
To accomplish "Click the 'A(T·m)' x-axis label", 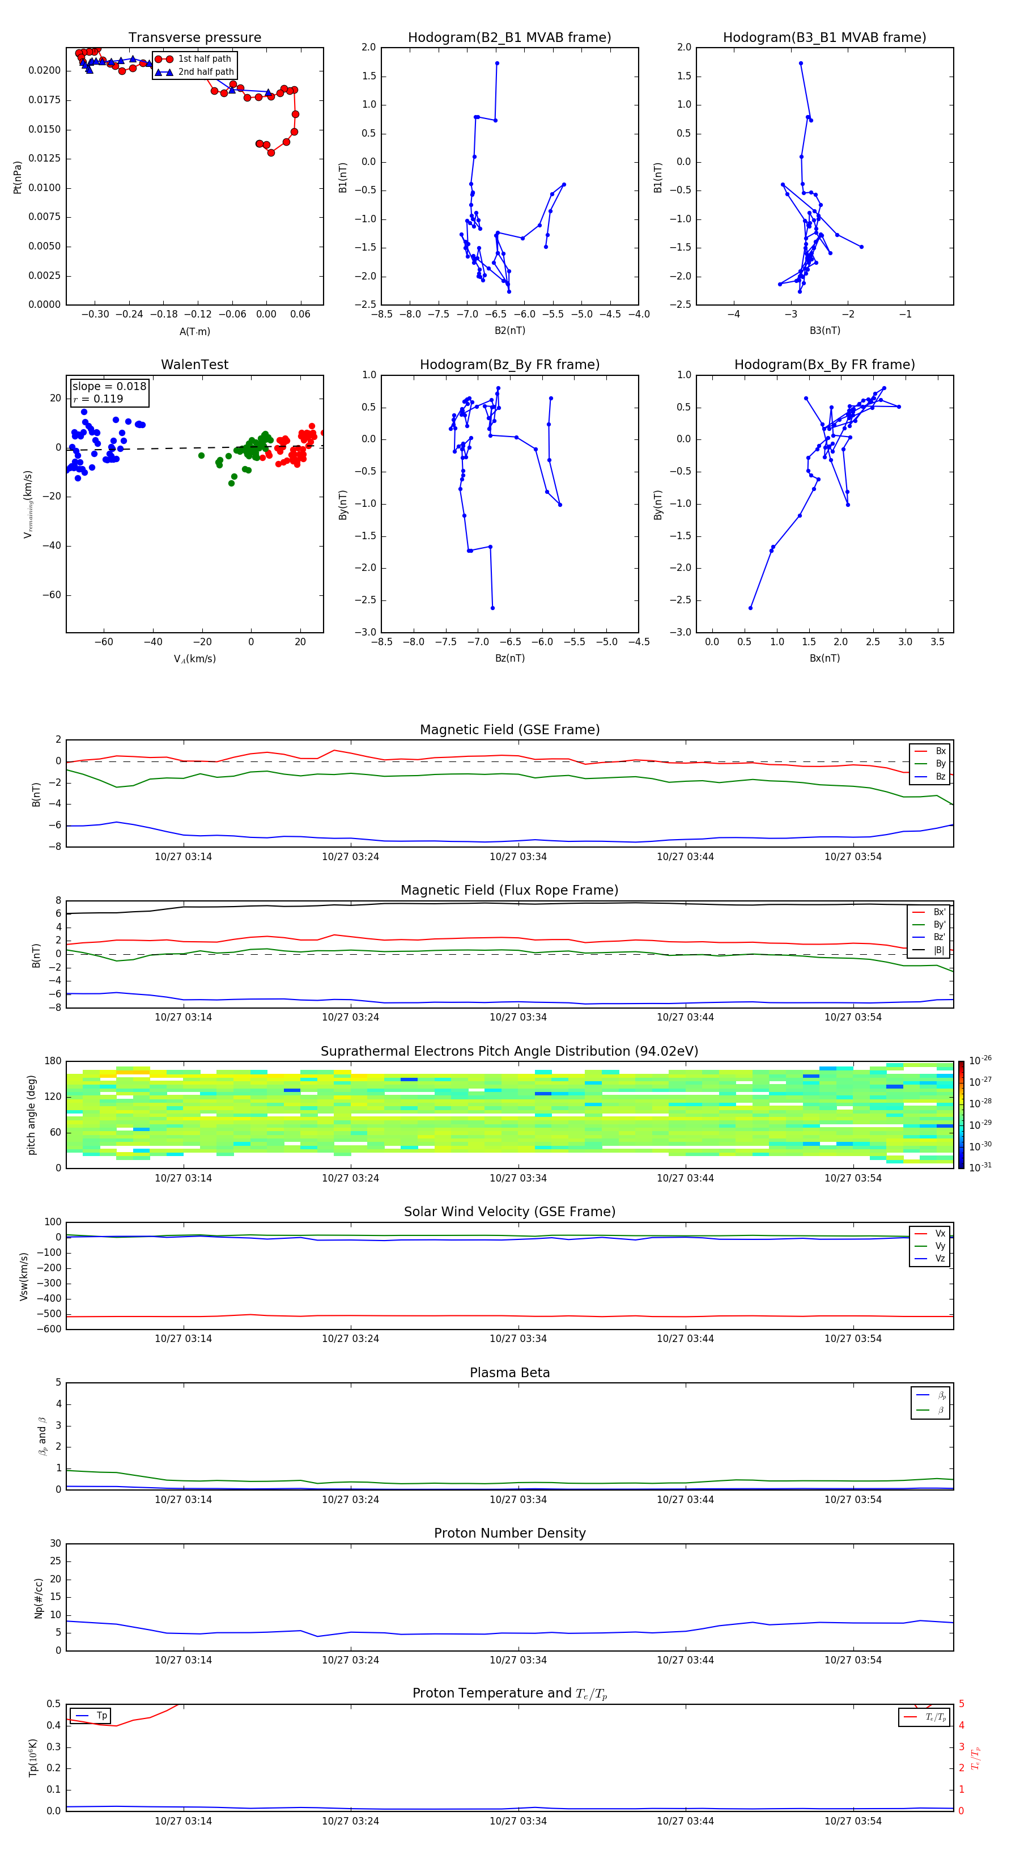I will [194, 331].
